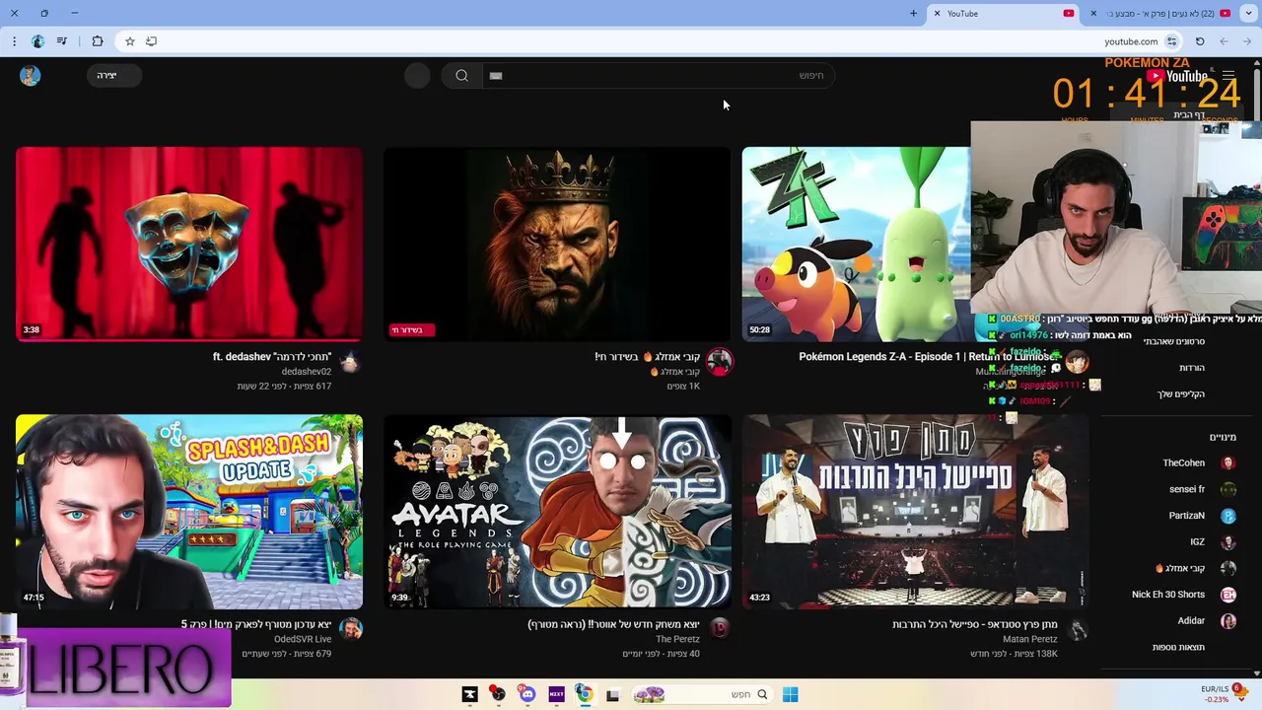This screenshot has width=1262, height=710.
Task: Click The Peretz channel avatar
Action: tap(720, 629)
